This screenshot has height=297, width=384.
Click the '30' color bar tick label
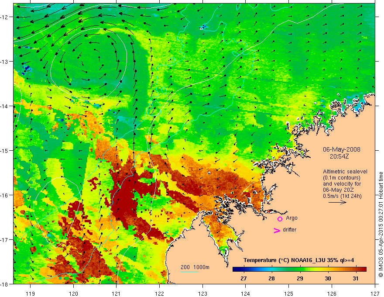point(328,278)
